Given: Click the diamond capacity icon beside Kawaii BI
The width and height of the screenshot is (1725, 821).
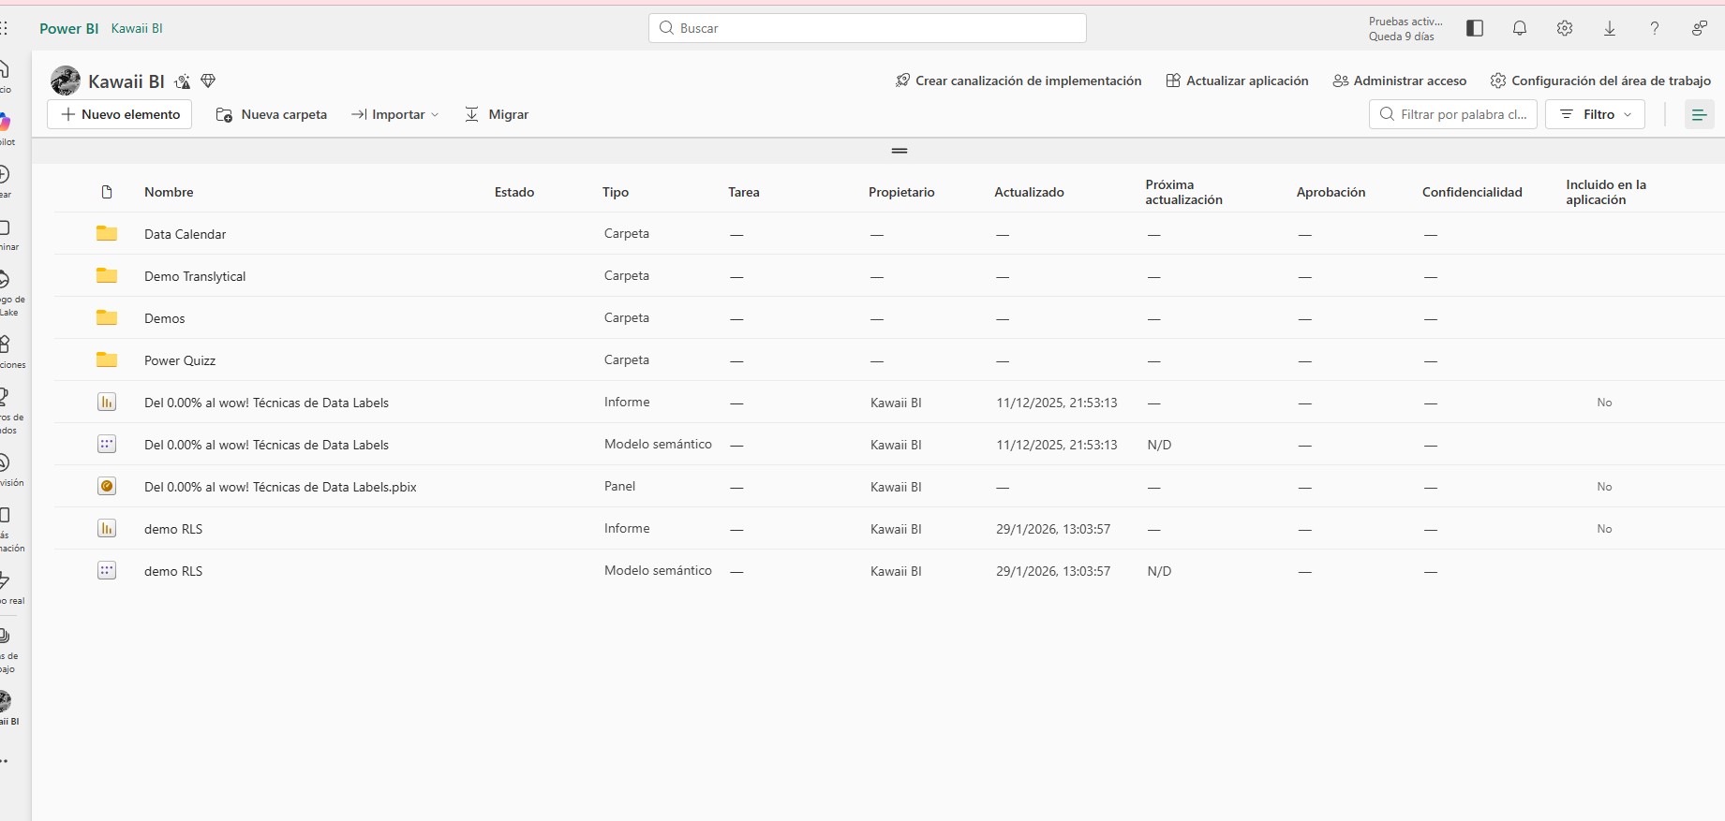Looking at the screenshot, I should click(x=208, y=81).
